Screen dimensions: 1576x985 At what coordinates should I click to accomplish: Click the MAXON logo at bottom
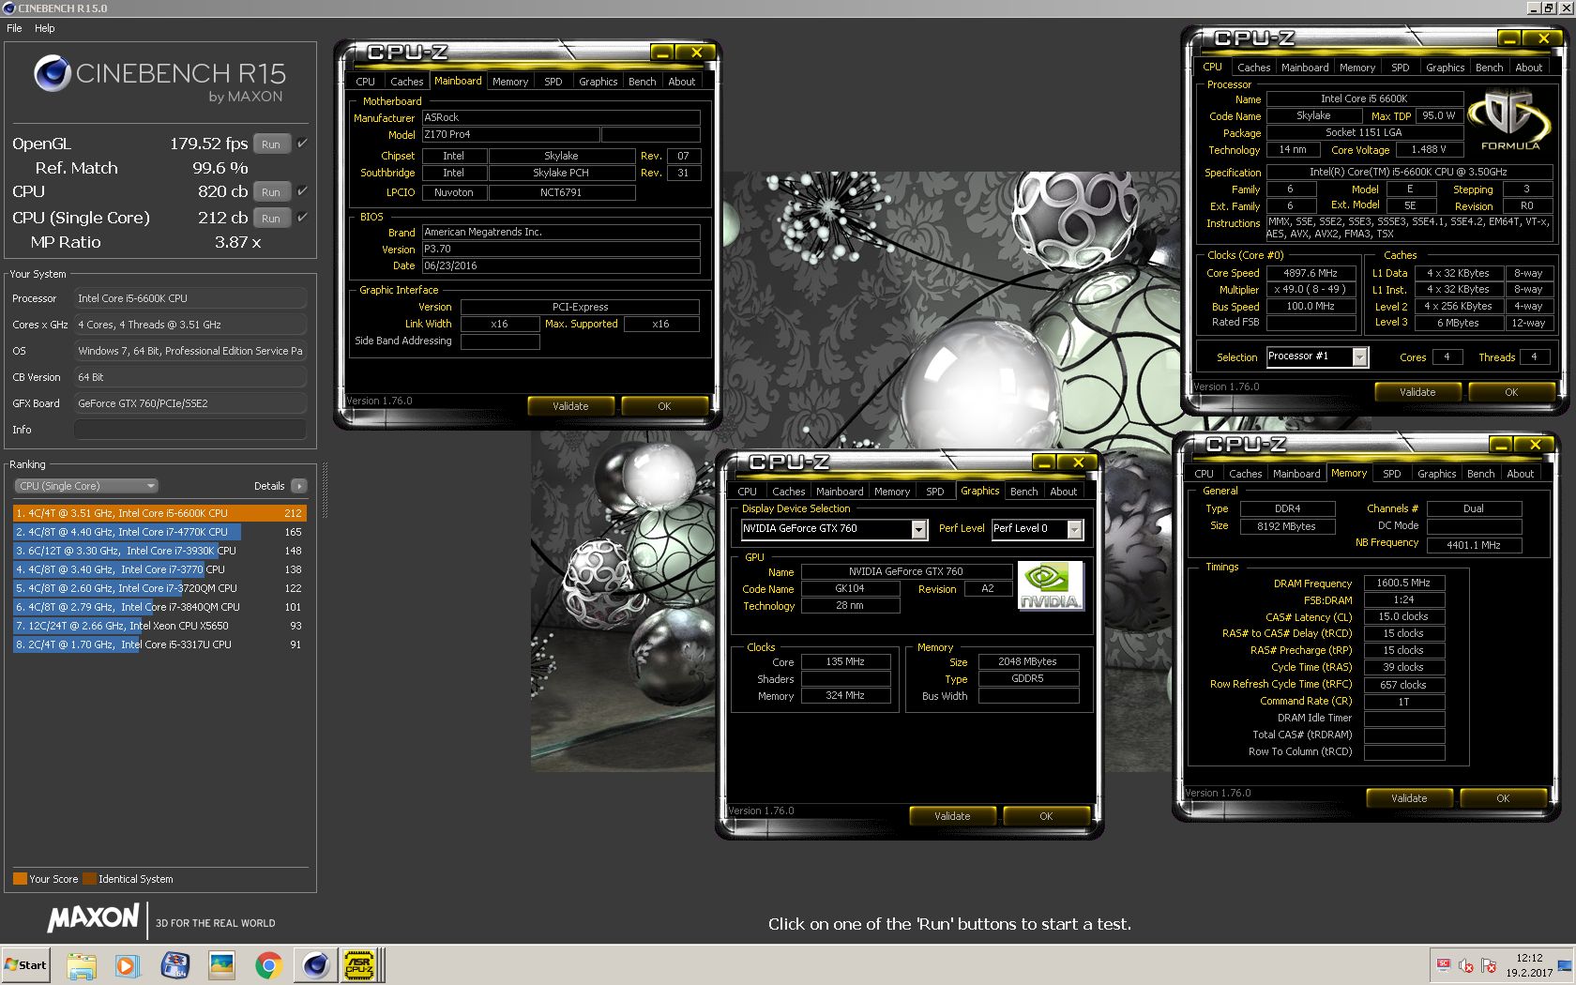click(x=93, y=917)
